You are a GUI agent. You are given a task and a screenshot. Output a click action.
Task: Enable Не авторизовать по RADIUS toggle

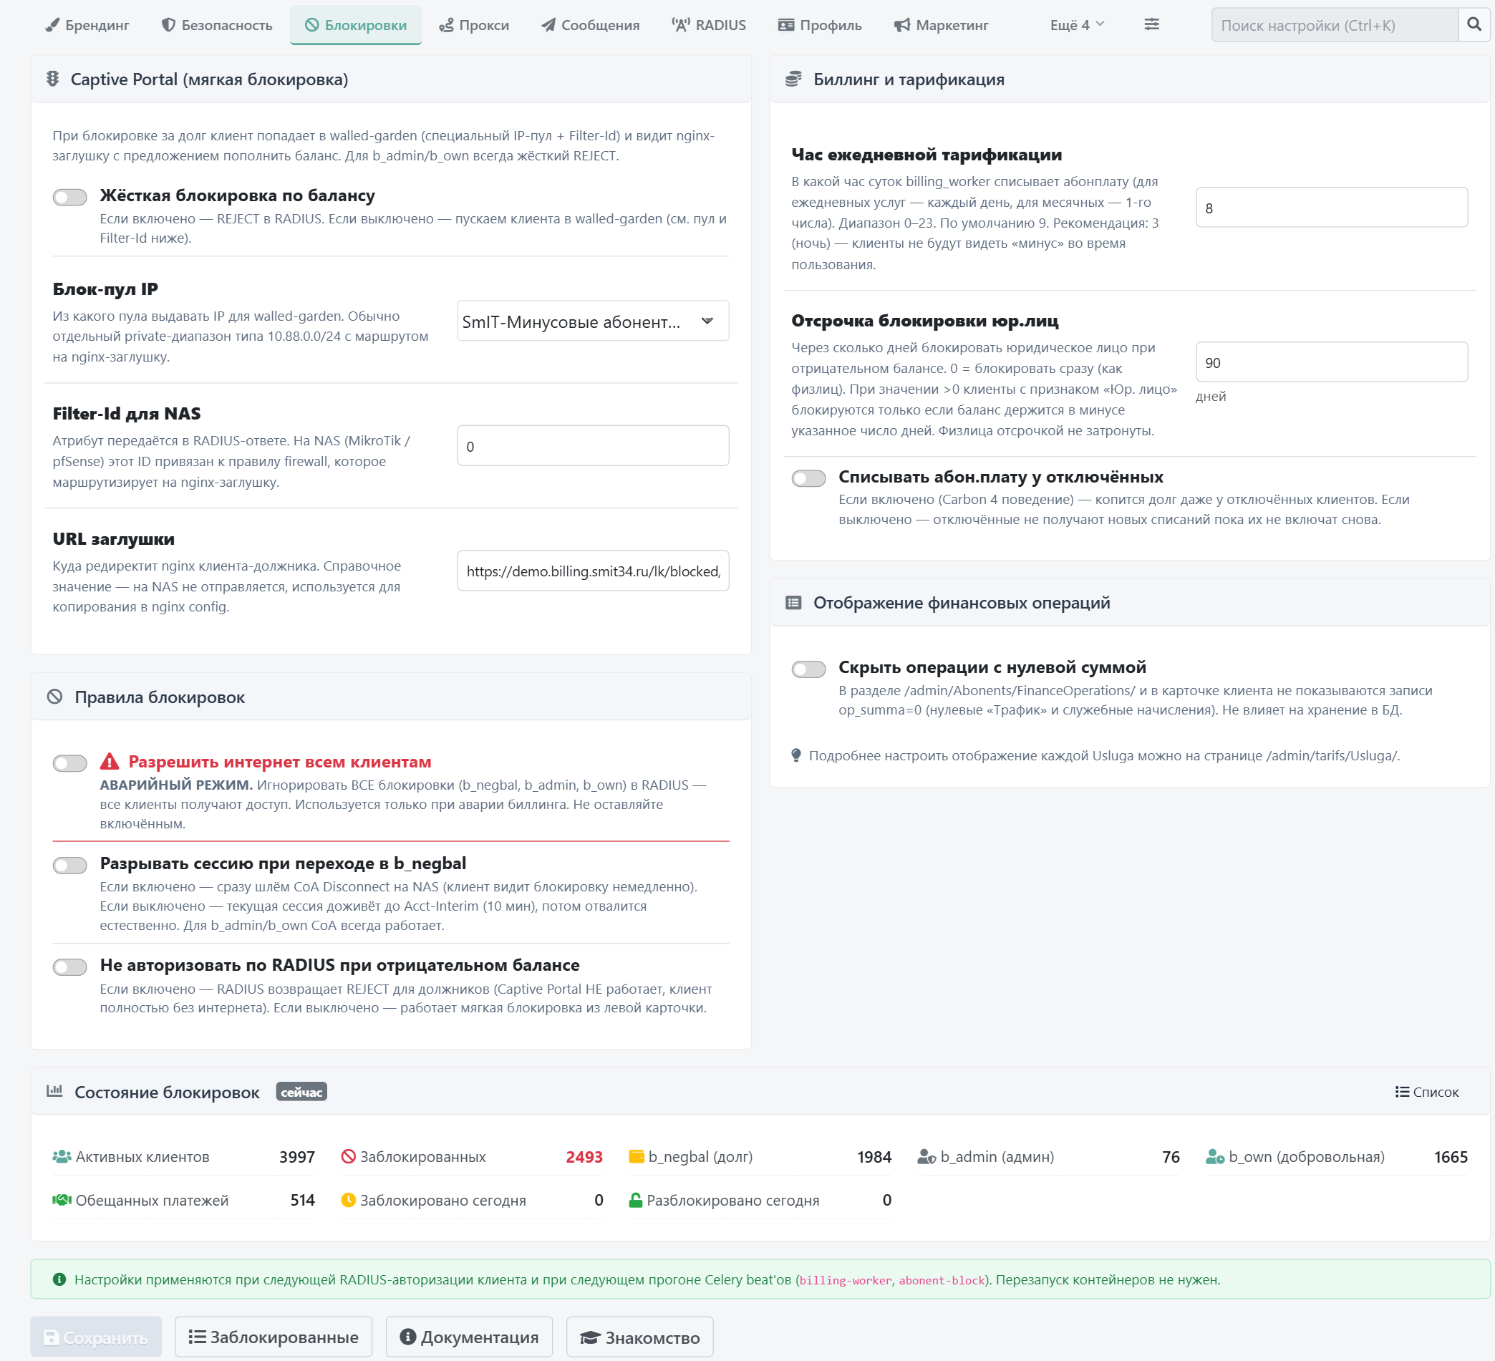69,967
